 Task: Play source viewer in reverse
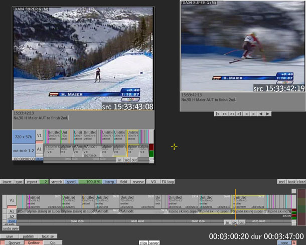pos(260,114)
